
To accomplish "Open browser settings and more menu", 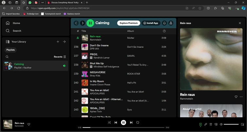I will tap(237, 8).
